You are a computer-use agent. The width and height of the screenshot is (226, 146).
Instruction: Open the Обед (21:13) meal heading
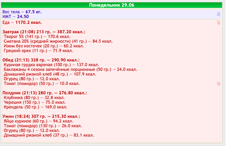click(x=41, y=60)
